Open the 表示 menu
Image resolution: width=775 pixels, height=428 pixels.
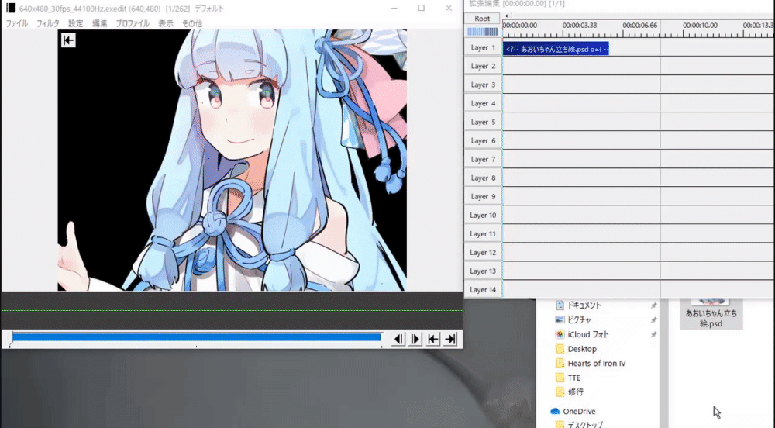tap(166, 23)
